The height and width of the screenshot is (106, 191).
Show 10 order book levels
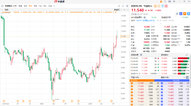[x=187, y=77]
